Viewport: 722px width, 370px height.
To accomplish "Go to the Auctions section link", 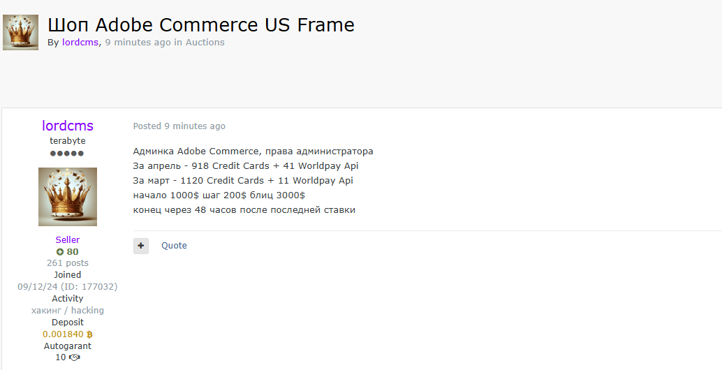I will (205, 43).
